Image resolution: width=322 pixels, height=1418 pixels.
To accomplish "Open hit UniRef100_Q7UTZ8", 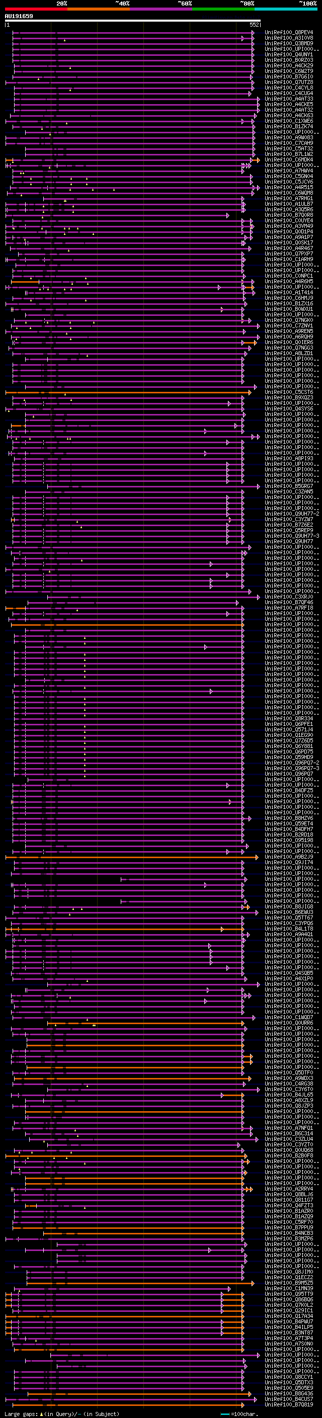I will coord(289,82).
